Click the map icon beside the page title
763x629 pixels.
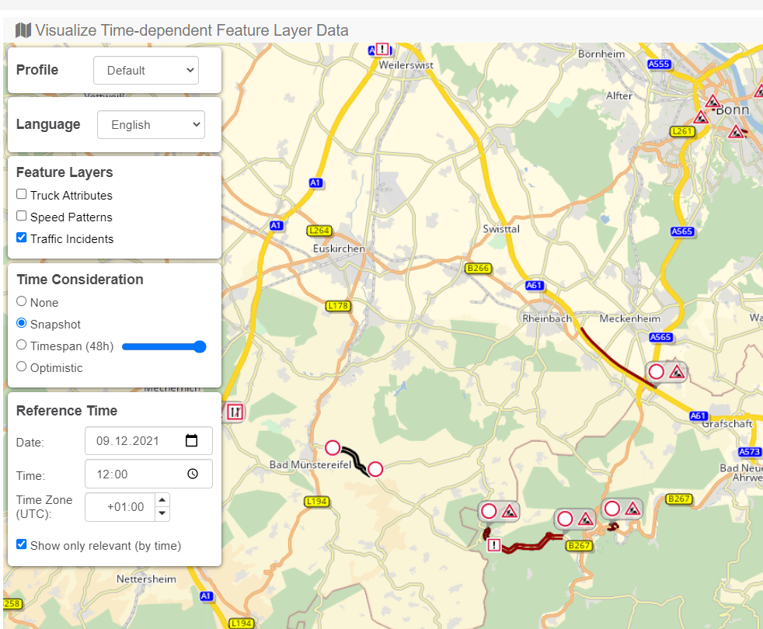[x=23, y=30]
